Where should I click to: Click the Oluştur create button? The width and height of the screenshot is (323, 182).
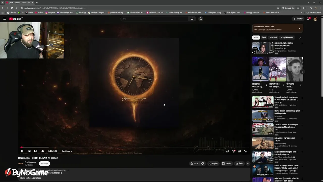[298, 19]
